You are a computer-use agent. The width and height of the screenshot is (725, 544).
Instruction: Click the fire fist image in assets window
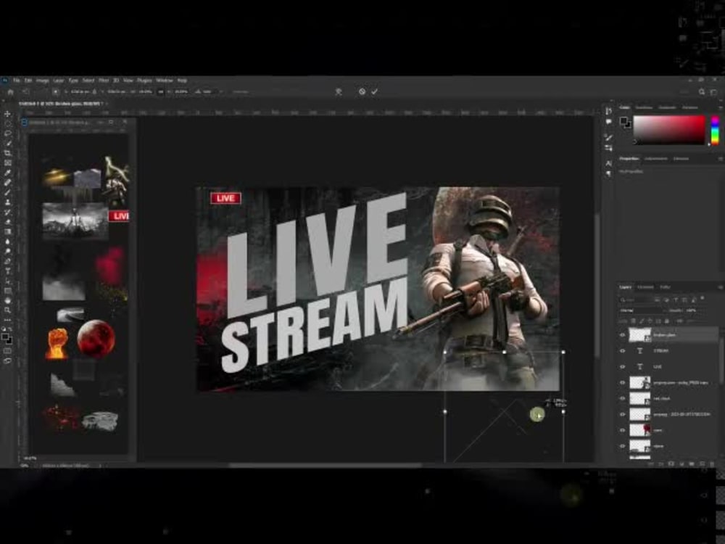pos(57,343)
